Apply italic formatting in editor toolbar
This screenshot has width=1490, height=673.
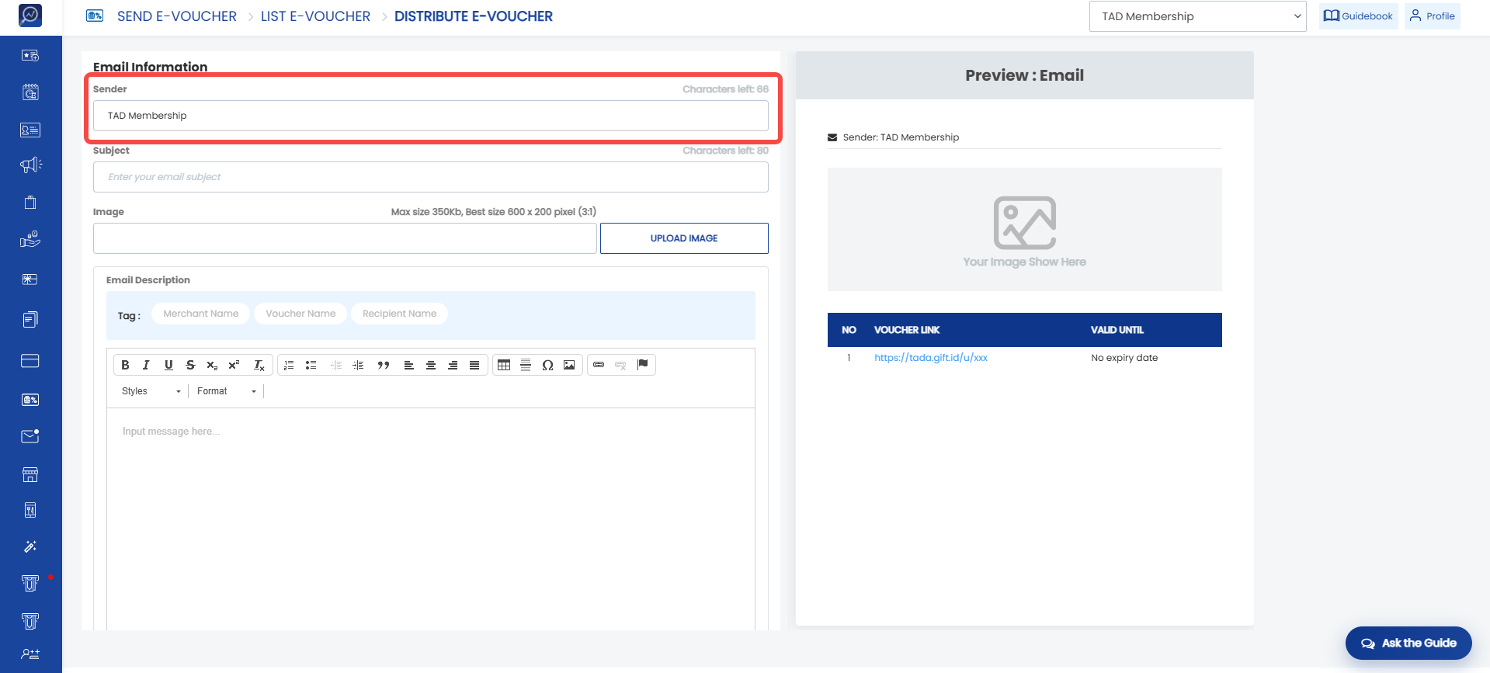click(146, 365)
